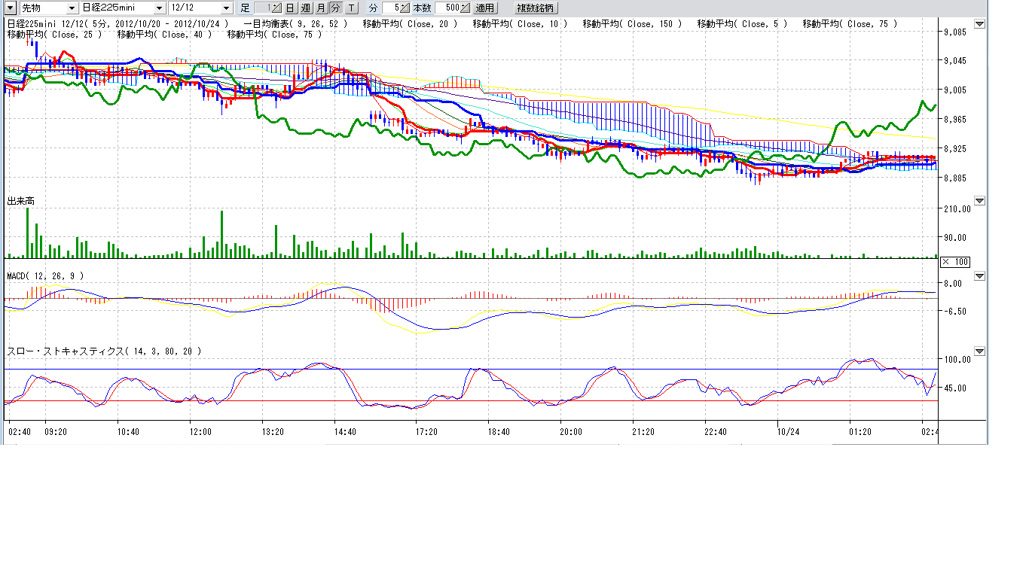Open the MACD panel options arrow

(x=979, y=276)
